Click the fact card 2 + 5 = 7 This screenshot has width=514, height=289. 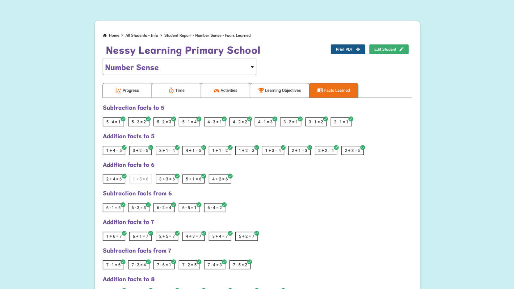click(167, 236)
